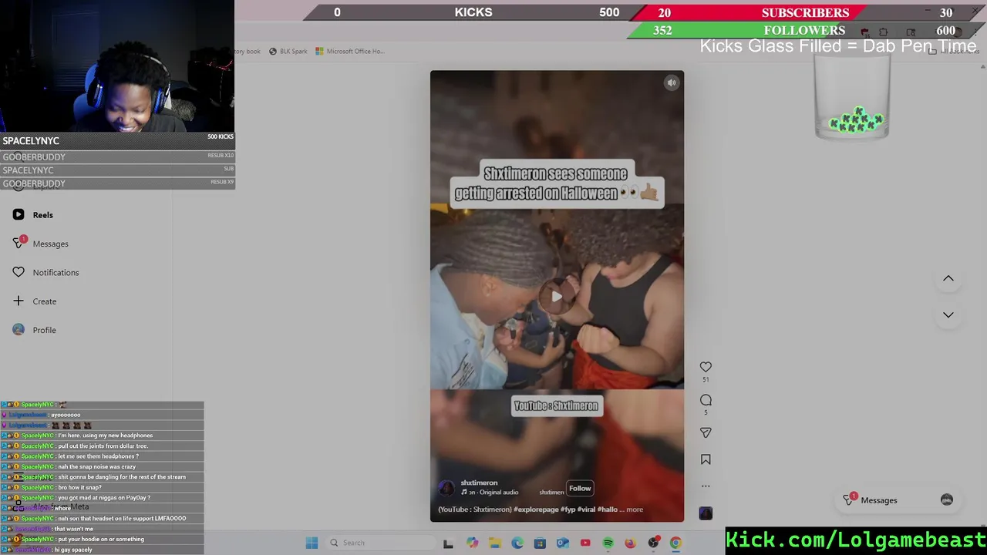Expand the caption with 'more'
Screen dimensions: 987x555
pyautogui.click(x=635, y=510)
